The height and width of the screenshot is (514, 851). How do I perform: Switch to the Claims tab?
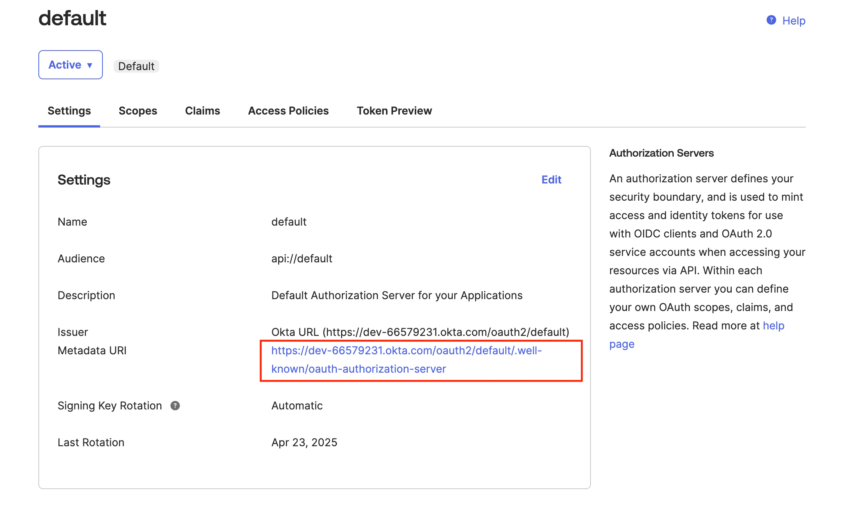pyautogui.click(x=202, y=111)
